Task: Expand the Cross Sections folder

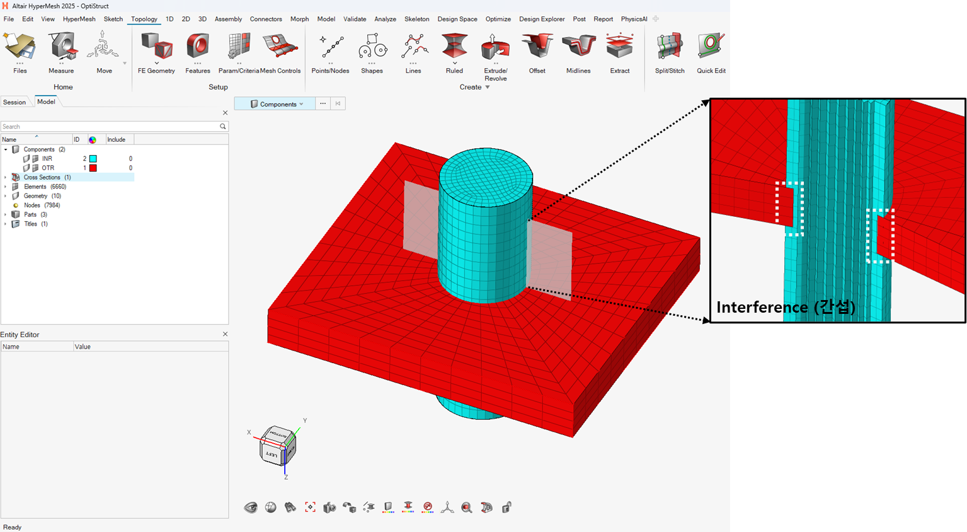Action: (6, 178)
